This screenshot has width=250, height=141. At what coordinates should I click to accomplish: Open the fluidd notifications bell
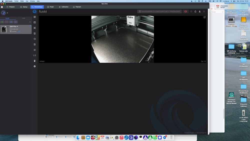(x=195, y=12)
